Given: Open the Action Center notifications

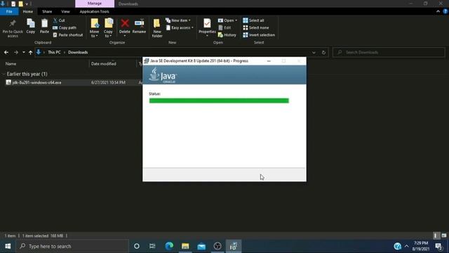Looking at the screenshot, I should [438, 246].
